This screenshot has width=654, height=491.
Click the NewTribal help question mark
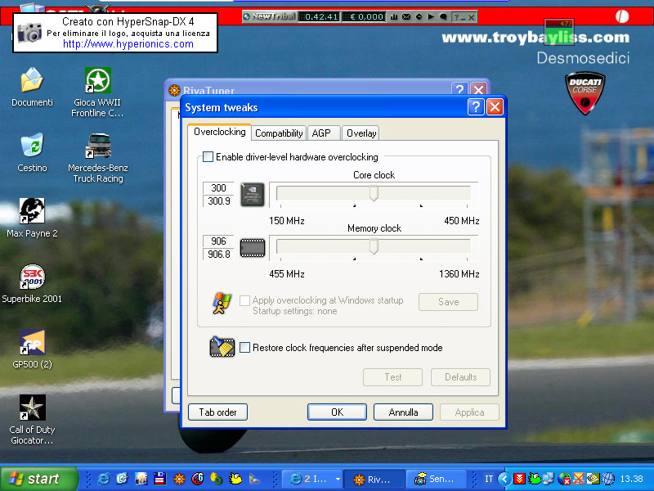[456, 16]
